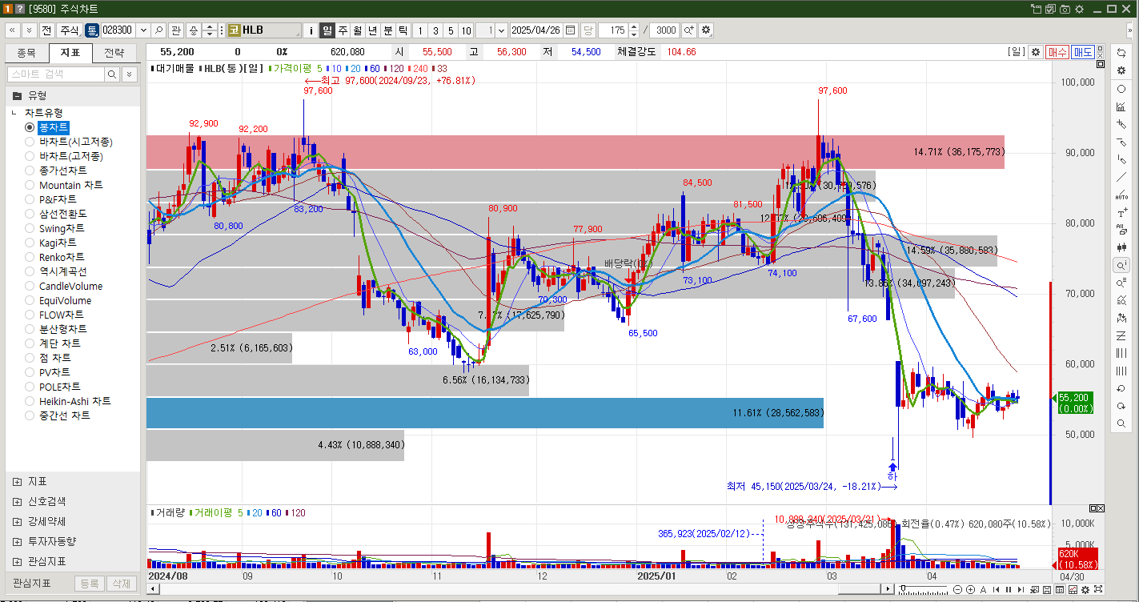Click the redo rotate icon in right toolbar

tap(1121, 406)
